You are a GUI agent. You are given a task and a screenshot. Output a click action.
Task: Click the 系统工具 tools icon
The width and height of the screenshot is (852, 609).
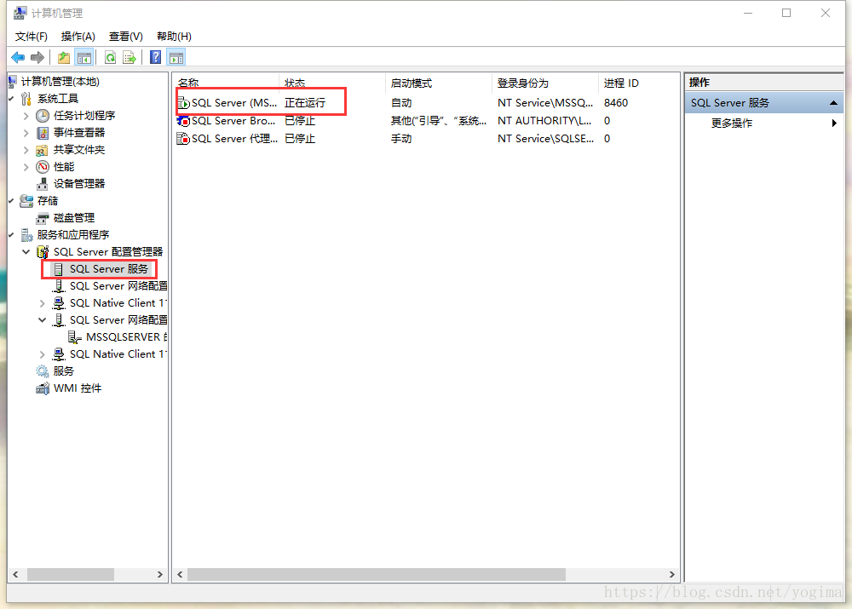pyautogui.click(x=26, y=99)
